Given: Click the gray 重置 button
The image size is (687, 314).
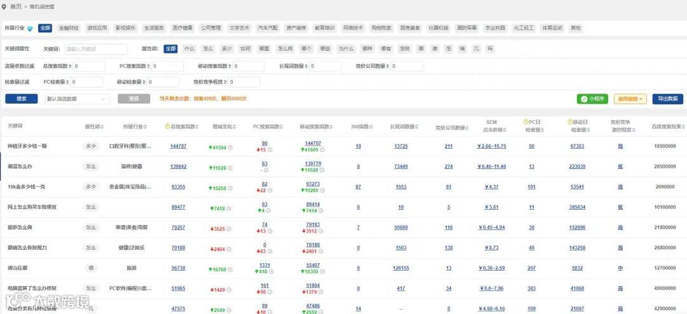Looking at the screenshot, I should (134, 99).
